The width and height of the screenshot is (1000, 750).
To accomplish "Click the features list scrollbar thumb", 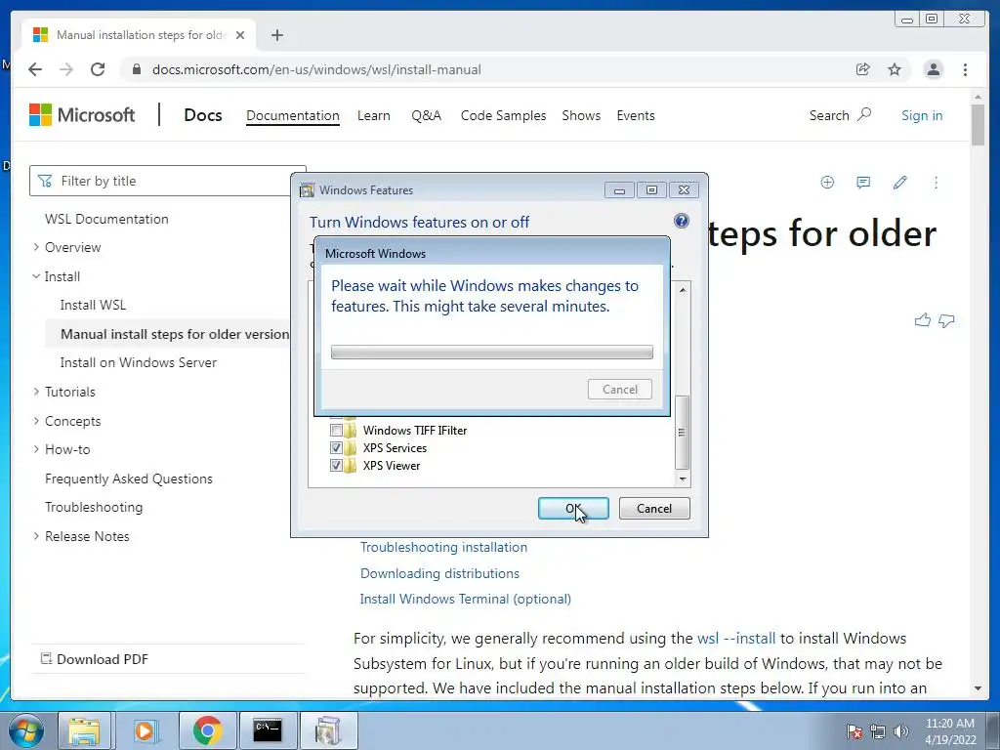I will pos(683,432).
